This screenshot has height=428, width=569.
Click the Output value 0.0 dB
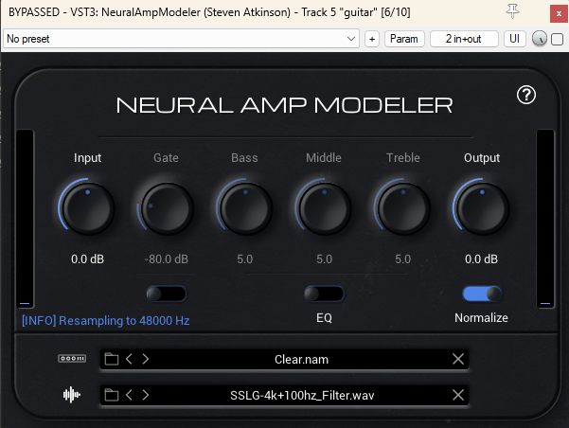click(482, 259)
